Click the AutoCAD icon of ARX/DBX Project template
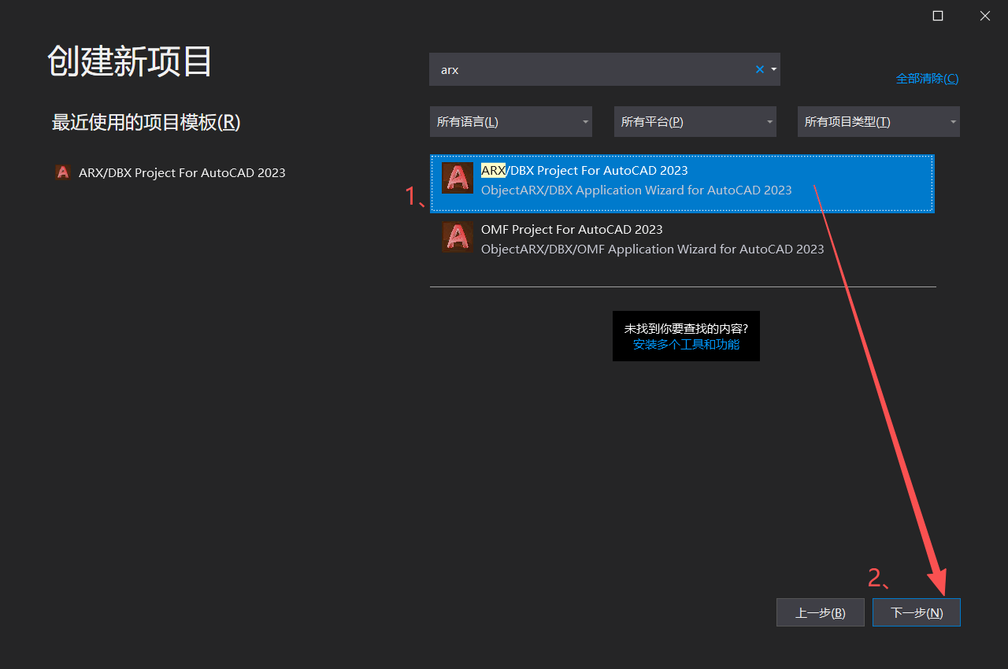This screenshot has width=1008, height=669. pyautogui.click(x=458, y=178)
